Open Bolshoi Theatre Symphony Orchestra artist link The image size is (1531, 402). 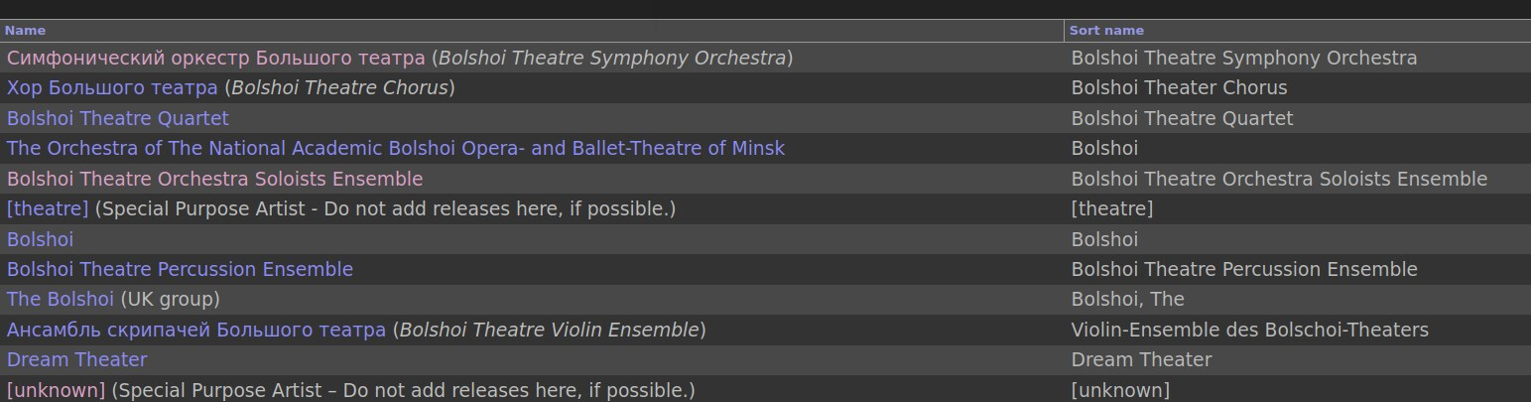click(x=215, y=58)
